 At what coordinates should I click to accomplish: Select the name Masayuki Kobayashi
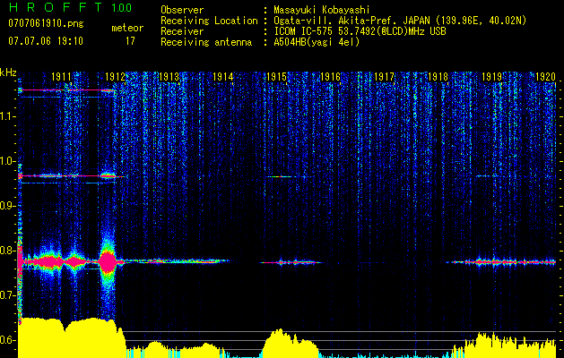(321, 11)
